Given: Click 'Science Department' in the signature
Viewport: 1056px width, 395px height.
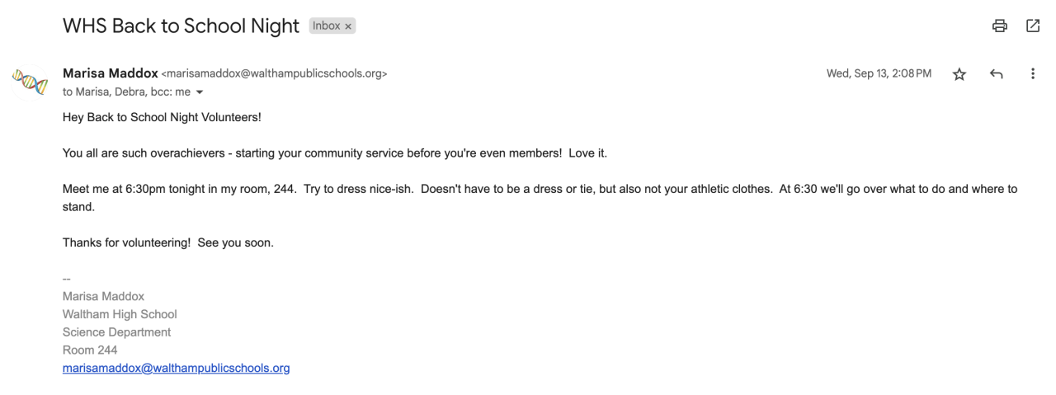Looking at the screenshot, I should (x=116, y=332).
